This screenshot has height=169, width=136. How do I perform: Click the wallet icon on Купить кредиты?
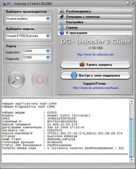(x=82, y=64)
